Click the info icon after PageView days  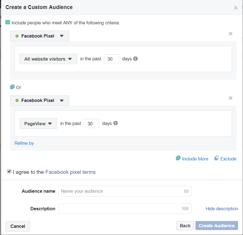(115, 123)
